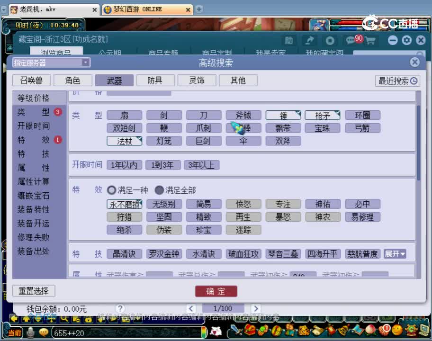Viewport: 432px width, 341px height.
Task: Toggle the 扇 weapon type
Action: point(125,116)
